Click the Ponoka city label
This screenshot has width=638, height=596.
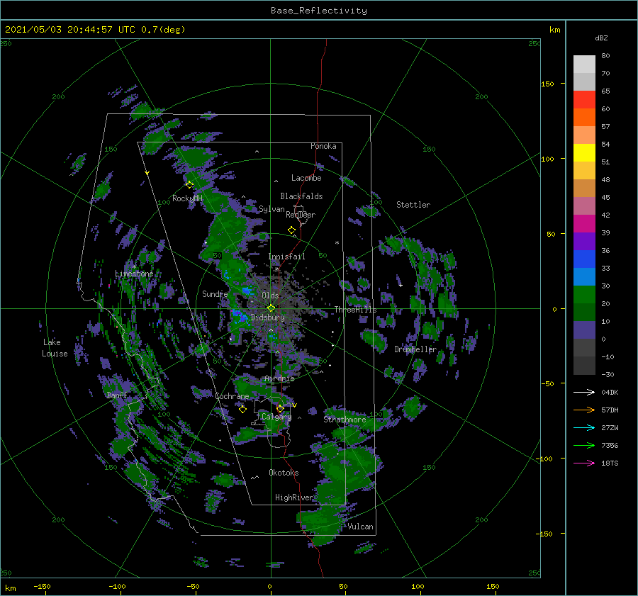pos(323,146)
